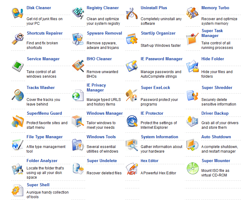Image resolution: width=249 pixels, height=200 pixels.
Task: Open the Driver Backup link
Action: pyautogui.click(x=215, y=113)
